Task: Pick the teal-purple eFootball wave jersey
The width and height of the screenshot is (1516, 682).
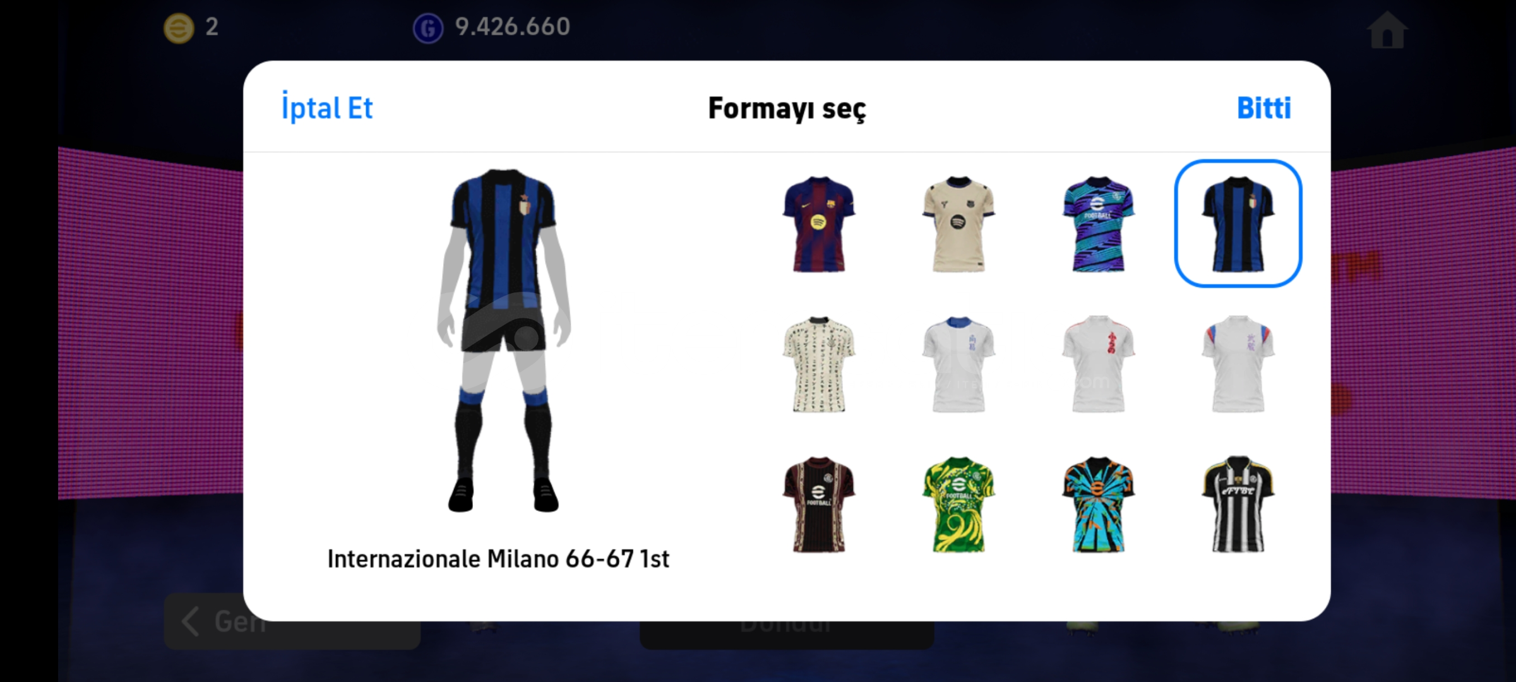Action: pyautogui.click(x=1098, y=224)
